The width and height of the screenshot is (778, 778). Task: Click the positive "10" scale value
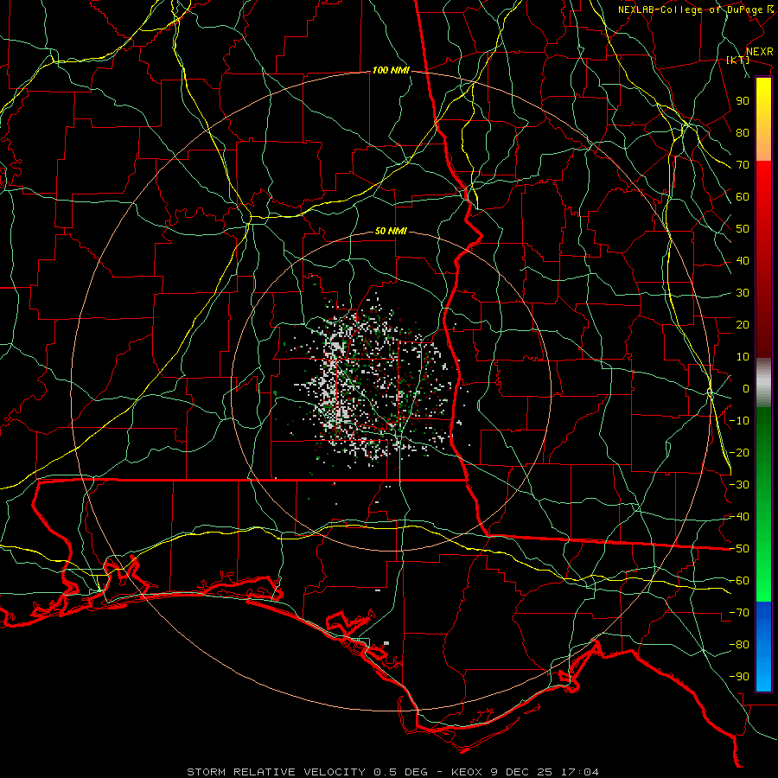click(x=743, y=357)
